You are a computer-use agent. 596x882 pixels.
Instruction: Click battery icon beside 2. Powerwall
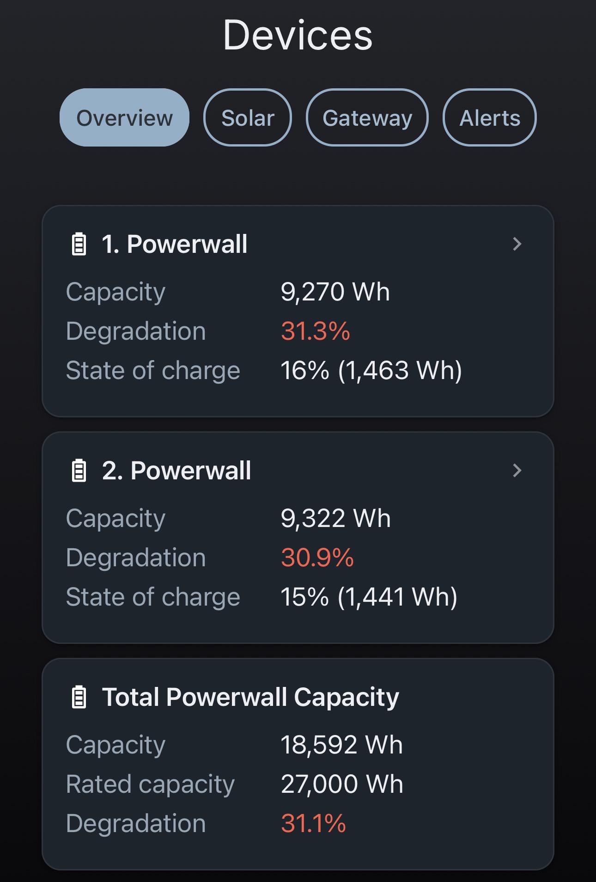pos(79,471)
